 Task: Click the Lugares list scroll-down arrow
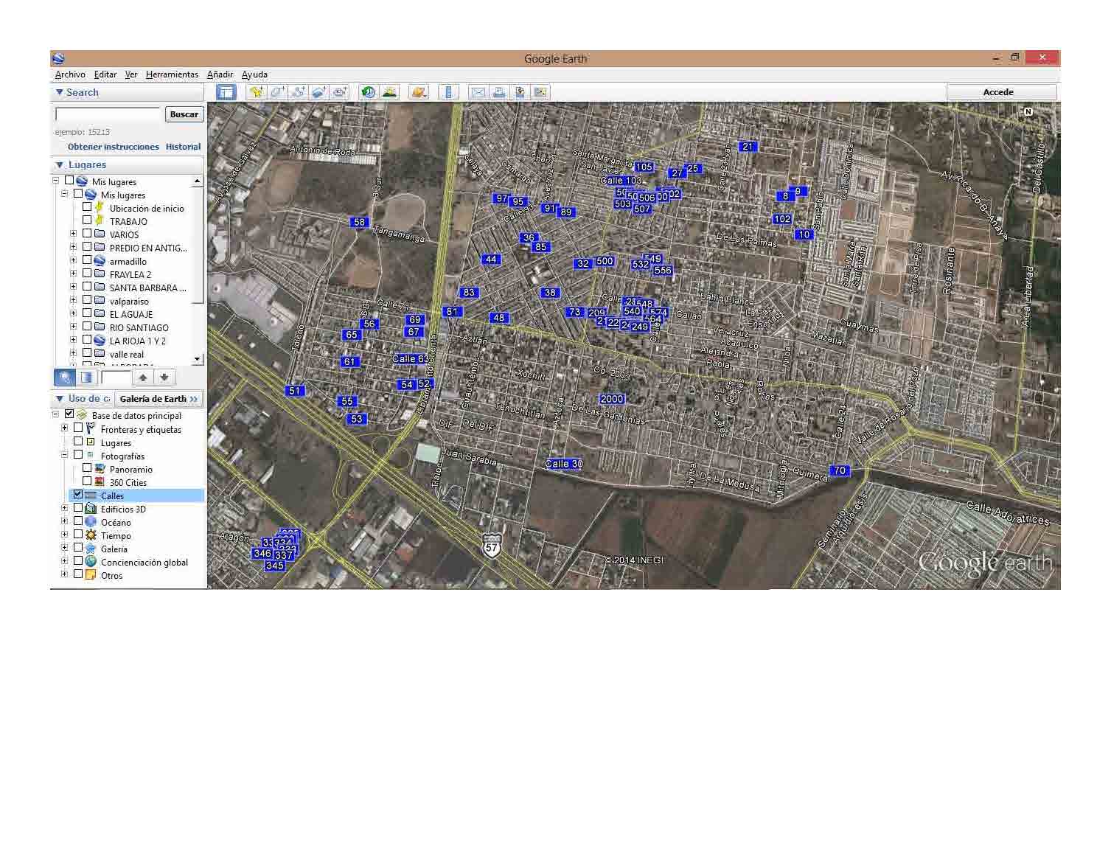point(197,359)
